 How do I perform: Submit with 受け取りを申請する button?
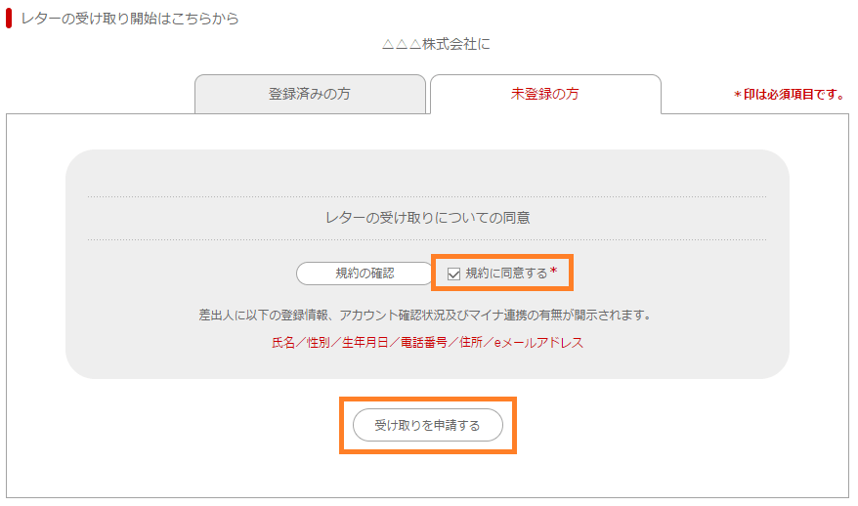pos(428,425)
